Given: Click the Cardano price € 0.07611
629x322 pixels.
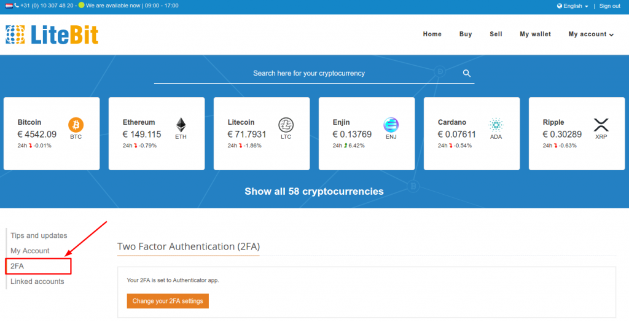Looking at the screenshot, I should pos(457,135).
